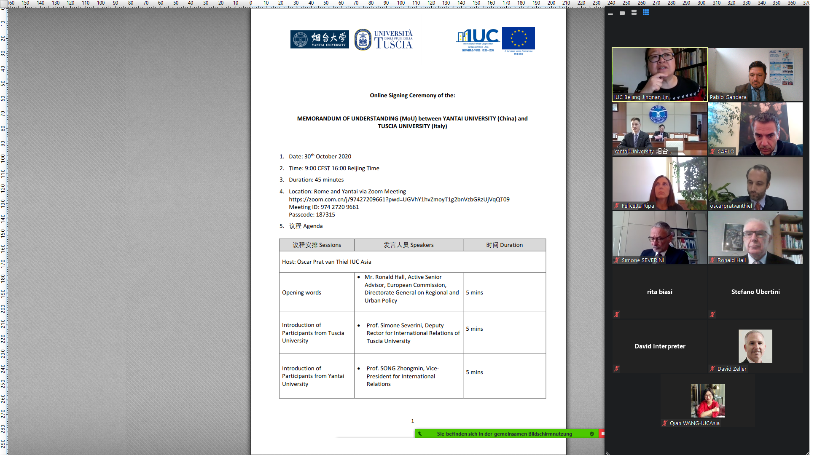Select Ronald Hall video tile
The width and height of the screenshot is (817, 455).
[755, 237]
